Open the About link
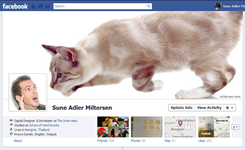 click(18, 141)
